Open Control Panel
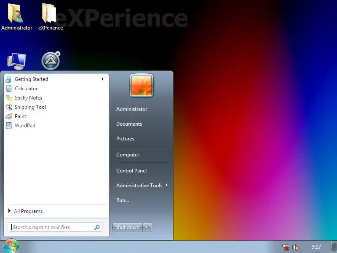 pos(131,171)
